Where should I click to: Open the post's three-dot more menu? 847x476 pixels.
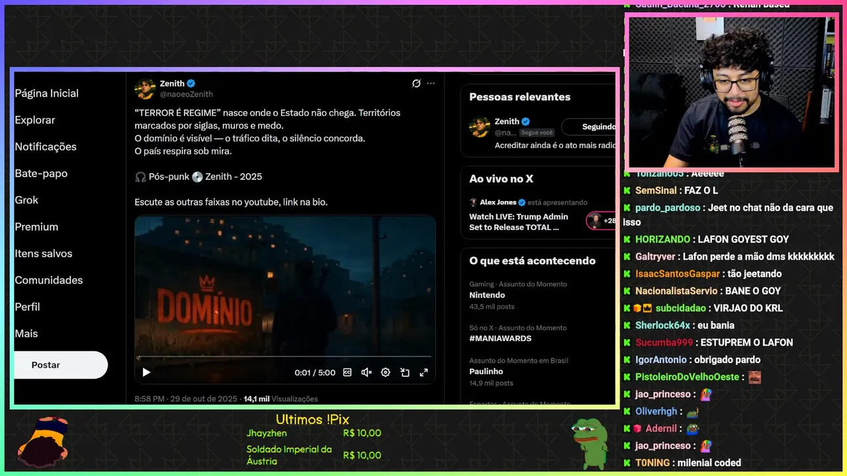tap(431, 83)
